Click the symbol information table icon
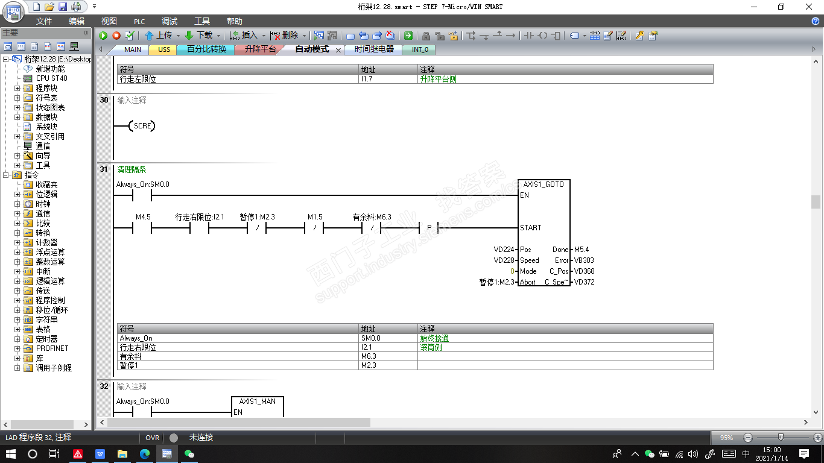Viewport: 824px width, 463px height. [x=595, y=36]
